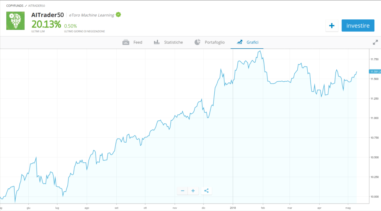Screen dimensions: 381x211
Task: Click the 'lug' month label
Action: click(57, 208)
